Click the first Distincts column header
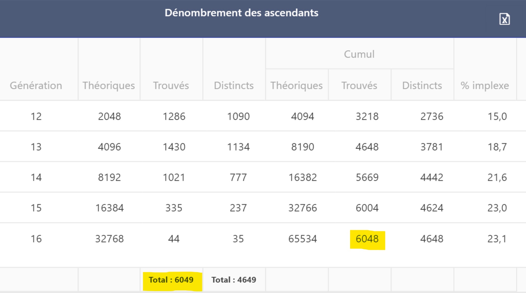Image resolution: width=526 pixels, height=293 pixels. 234,86
